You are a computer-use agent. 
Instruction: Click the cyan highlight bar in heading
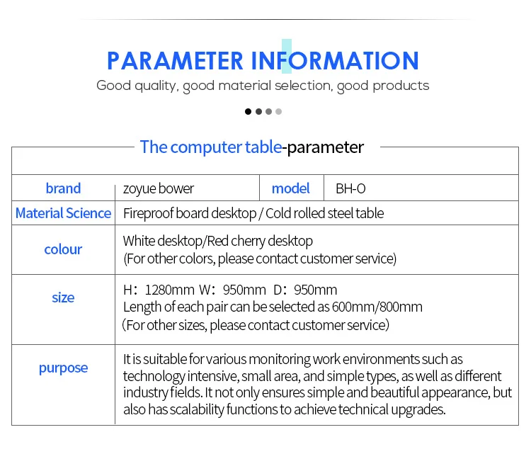[x=287, y=56]
